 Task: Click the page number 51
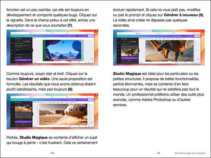[159, 153]
